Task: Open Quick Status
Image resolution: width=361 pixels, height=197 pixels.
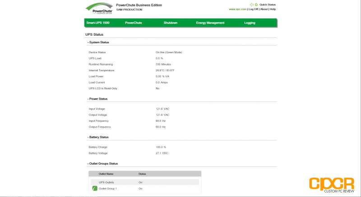Action: tap(268, 5)
